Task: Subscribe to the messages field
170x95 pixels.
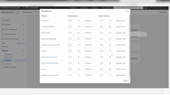Action: tap(121, 51)
